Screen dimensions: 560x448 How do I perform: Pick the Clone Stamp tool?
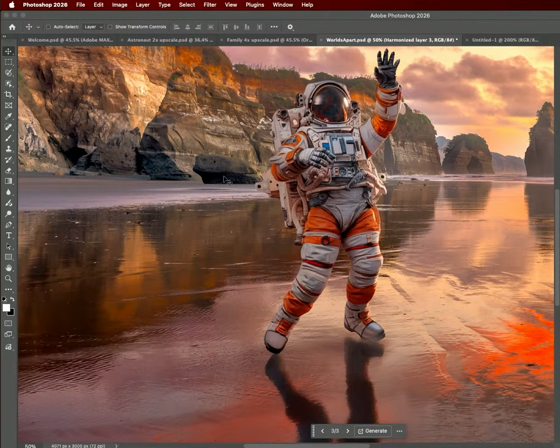(x=8, y=149)
